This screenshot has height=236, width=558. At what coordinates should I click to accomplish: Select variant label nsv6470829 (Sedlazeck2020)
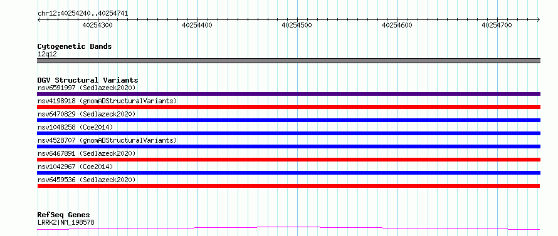coord(87,114)
